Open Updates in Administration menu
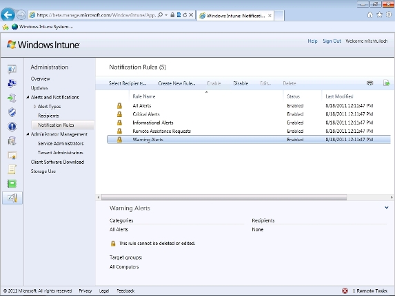 [x=39, y=88]
